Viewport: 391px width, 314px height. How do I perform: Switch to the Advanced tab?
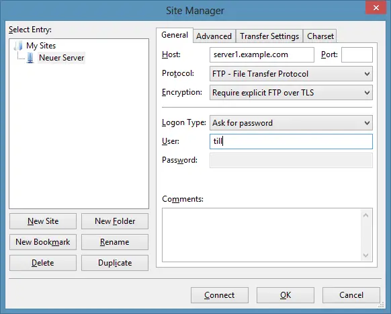coord(214,36)
